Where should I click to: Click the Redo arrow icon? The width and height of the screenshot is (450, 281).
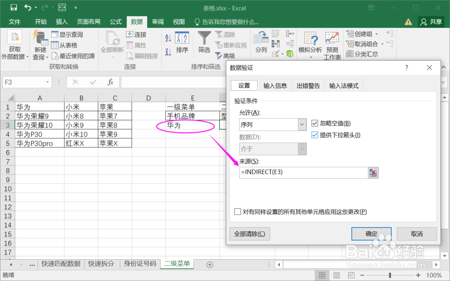coord(45,8)
